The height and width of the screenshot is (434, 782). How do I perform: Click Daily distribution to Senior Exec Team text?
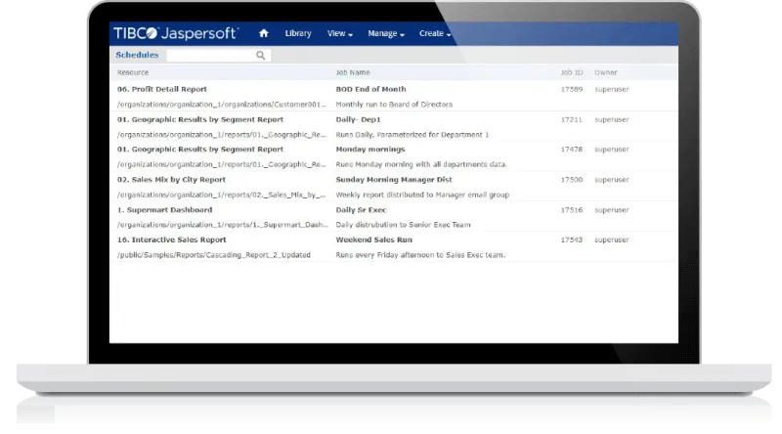[403, 225]
